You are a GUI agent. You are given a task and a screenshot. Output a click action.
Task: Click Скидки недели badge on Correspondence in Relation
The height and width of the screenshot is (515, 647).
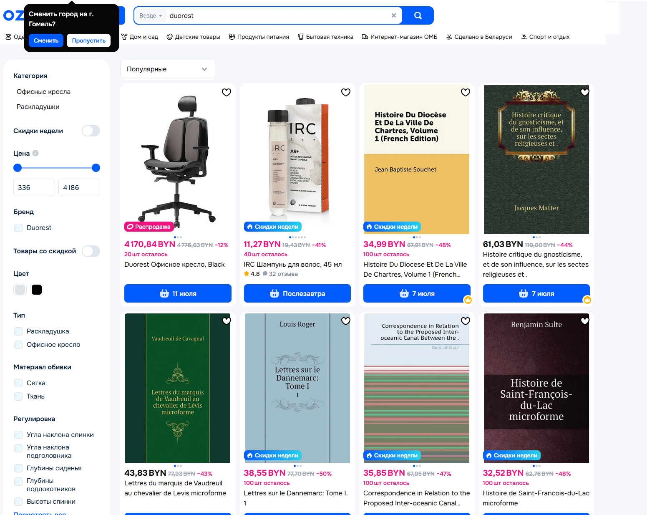coord(392,455)
